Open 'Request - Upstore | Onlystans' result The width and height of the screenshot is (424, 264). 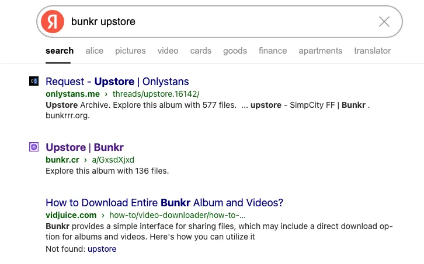click(x=117, y=82)
